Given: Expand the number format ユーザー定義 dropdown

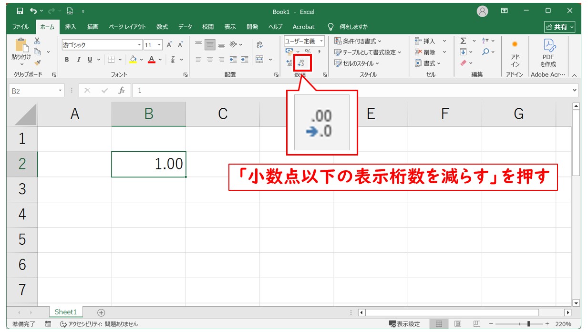Looking at the screenshot, I should pyautogui.click(x=321, y=41).
